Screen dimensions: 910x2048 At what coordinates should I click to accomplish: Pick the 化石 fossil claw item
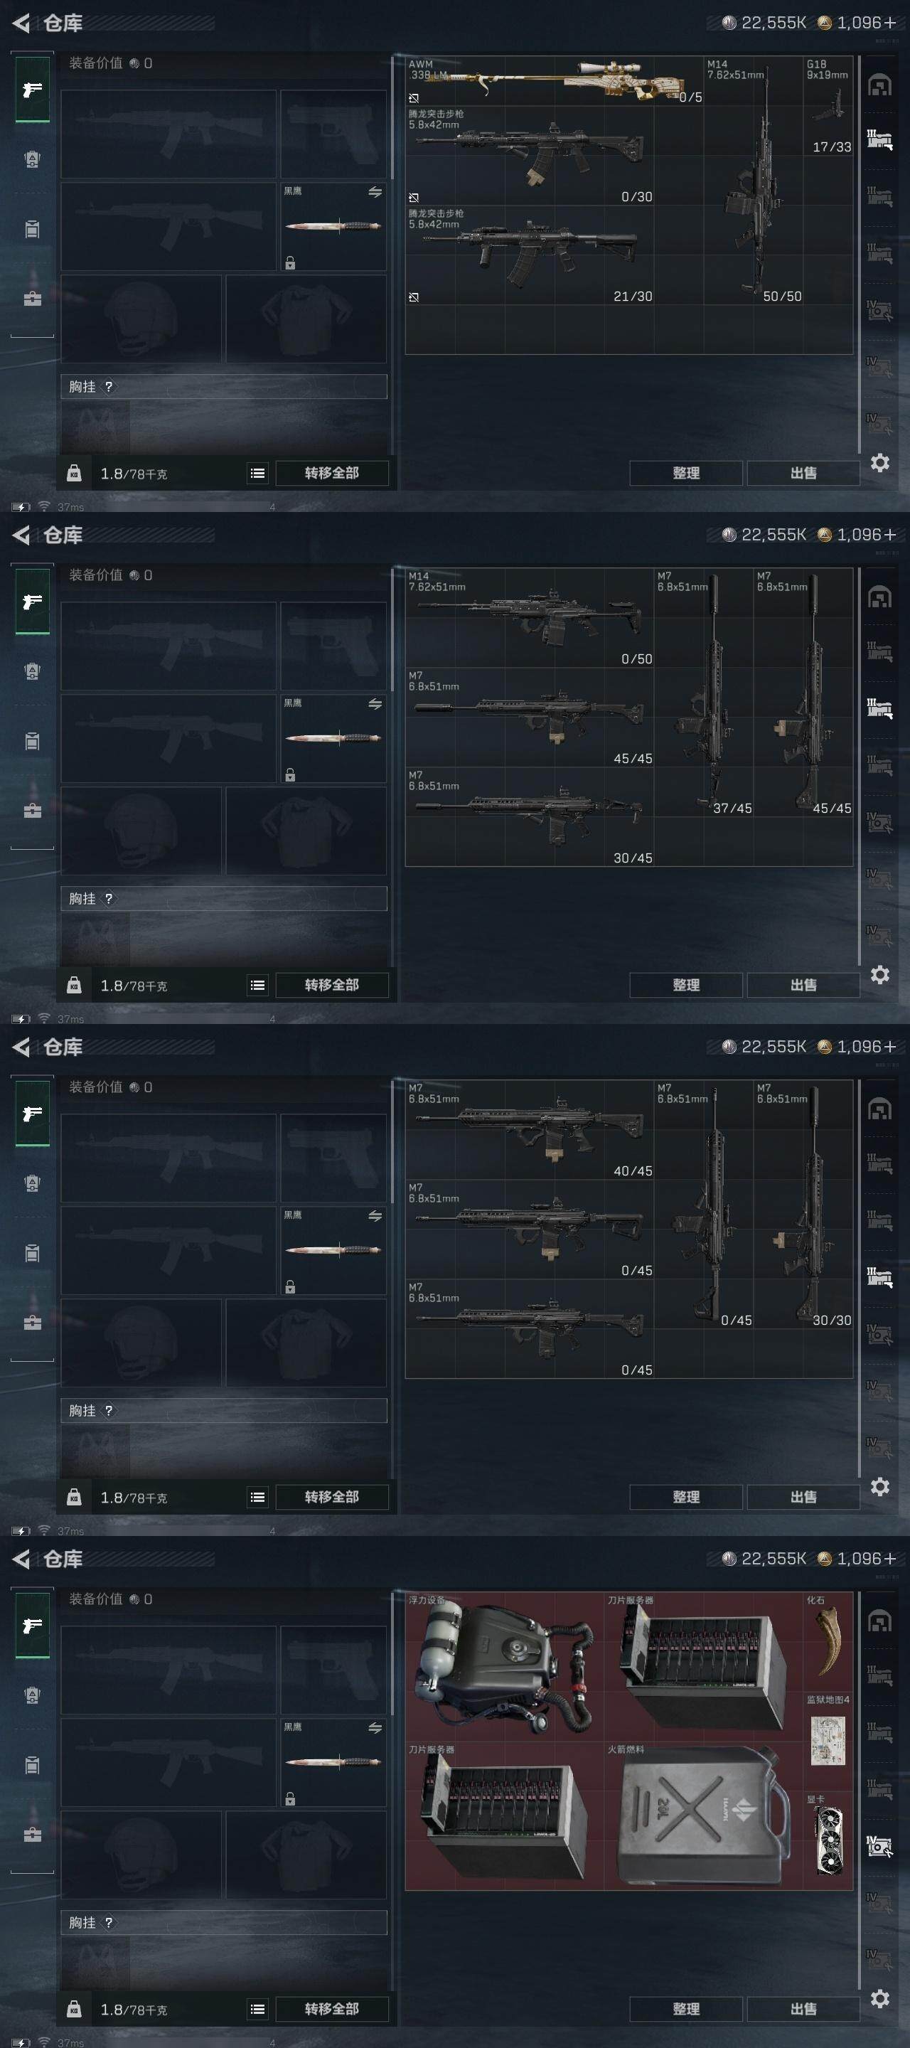tap(828, 1641)
